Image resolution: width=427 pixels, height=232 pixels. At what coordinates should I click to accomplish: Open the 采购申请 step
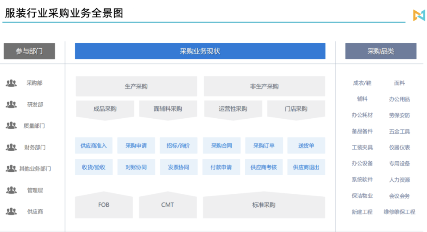pyautogui.click(x=136, y=145)
